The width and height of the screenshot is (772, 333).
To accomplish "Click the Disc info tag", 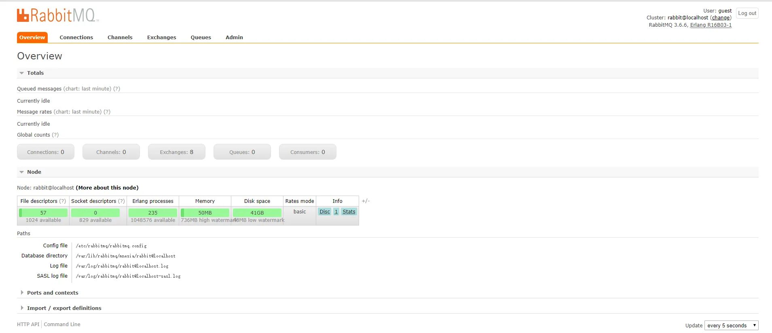I will (x=325, y=212).
